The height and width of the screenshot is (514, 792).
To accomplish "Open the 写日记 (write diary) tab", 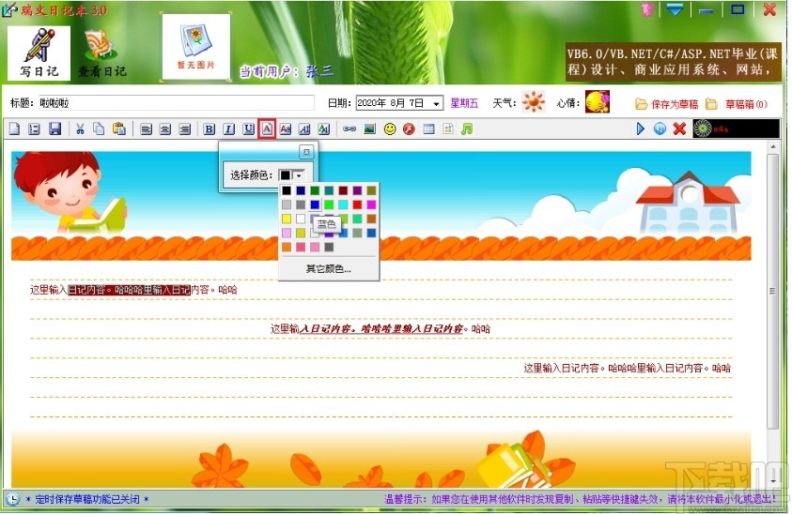I will (39, 53).
